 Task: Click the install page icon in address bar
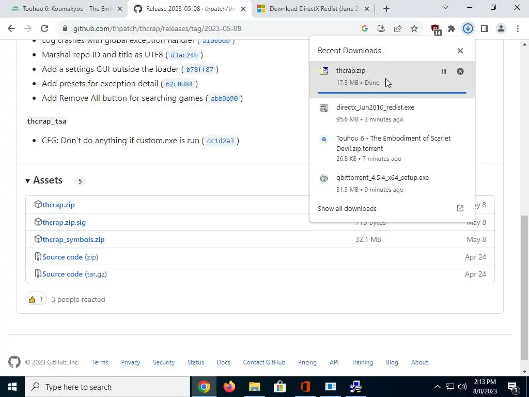point(381,29)
